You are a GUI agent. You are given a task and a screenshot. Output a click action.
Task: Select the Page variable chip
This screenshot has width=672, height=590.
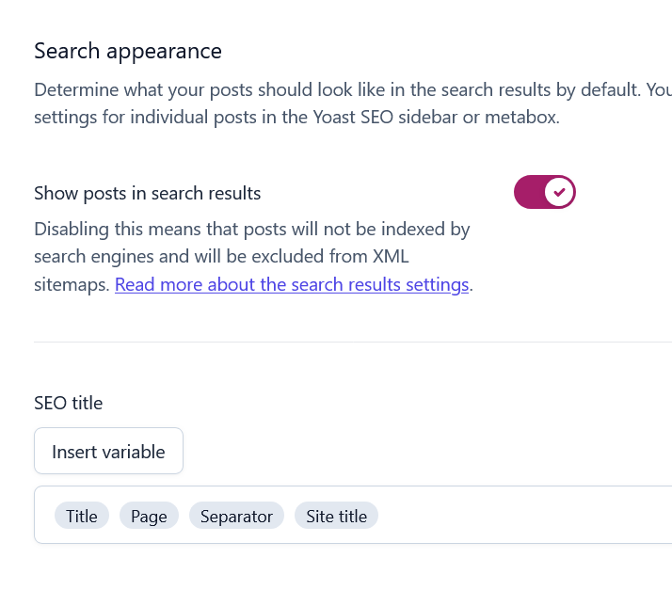149,516
